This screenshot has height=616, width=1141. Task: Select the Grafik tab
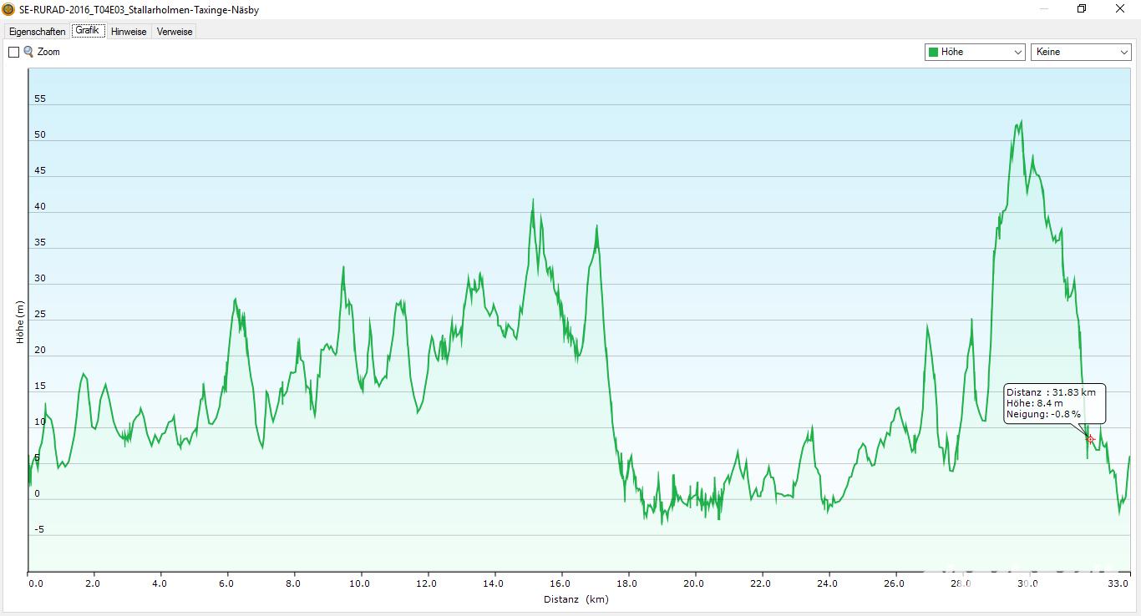pyautogui.click(x=87, y=31)
